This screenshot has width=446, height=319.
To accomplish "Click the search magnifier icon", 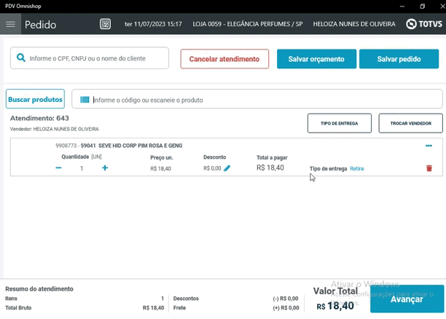I will pyautogui.click(x=21, y=58).
